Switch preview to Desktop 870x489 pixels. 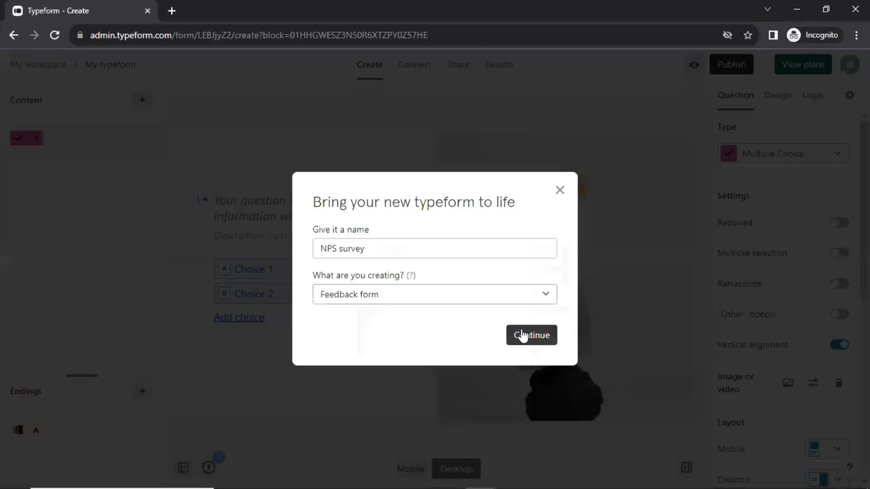(x=456, y=469)
